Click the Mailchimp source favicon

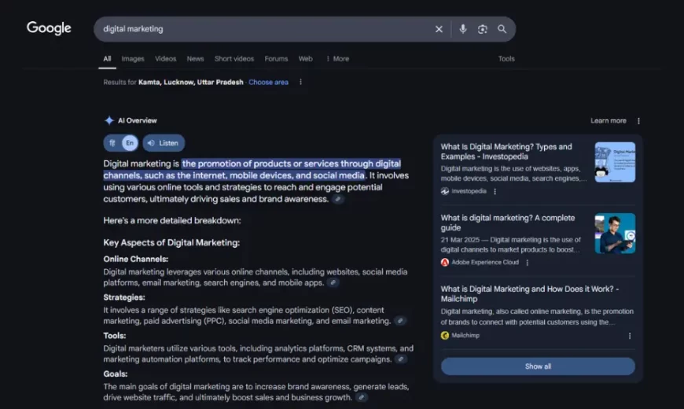(x=445, y=335)
